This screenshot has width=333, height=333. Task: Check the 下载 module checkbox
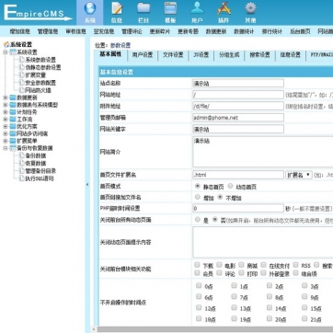197,265
